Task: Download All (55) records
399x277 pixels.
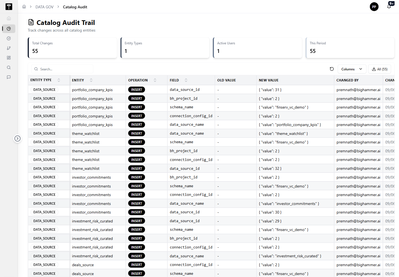Action: click(x=380, y=69)
